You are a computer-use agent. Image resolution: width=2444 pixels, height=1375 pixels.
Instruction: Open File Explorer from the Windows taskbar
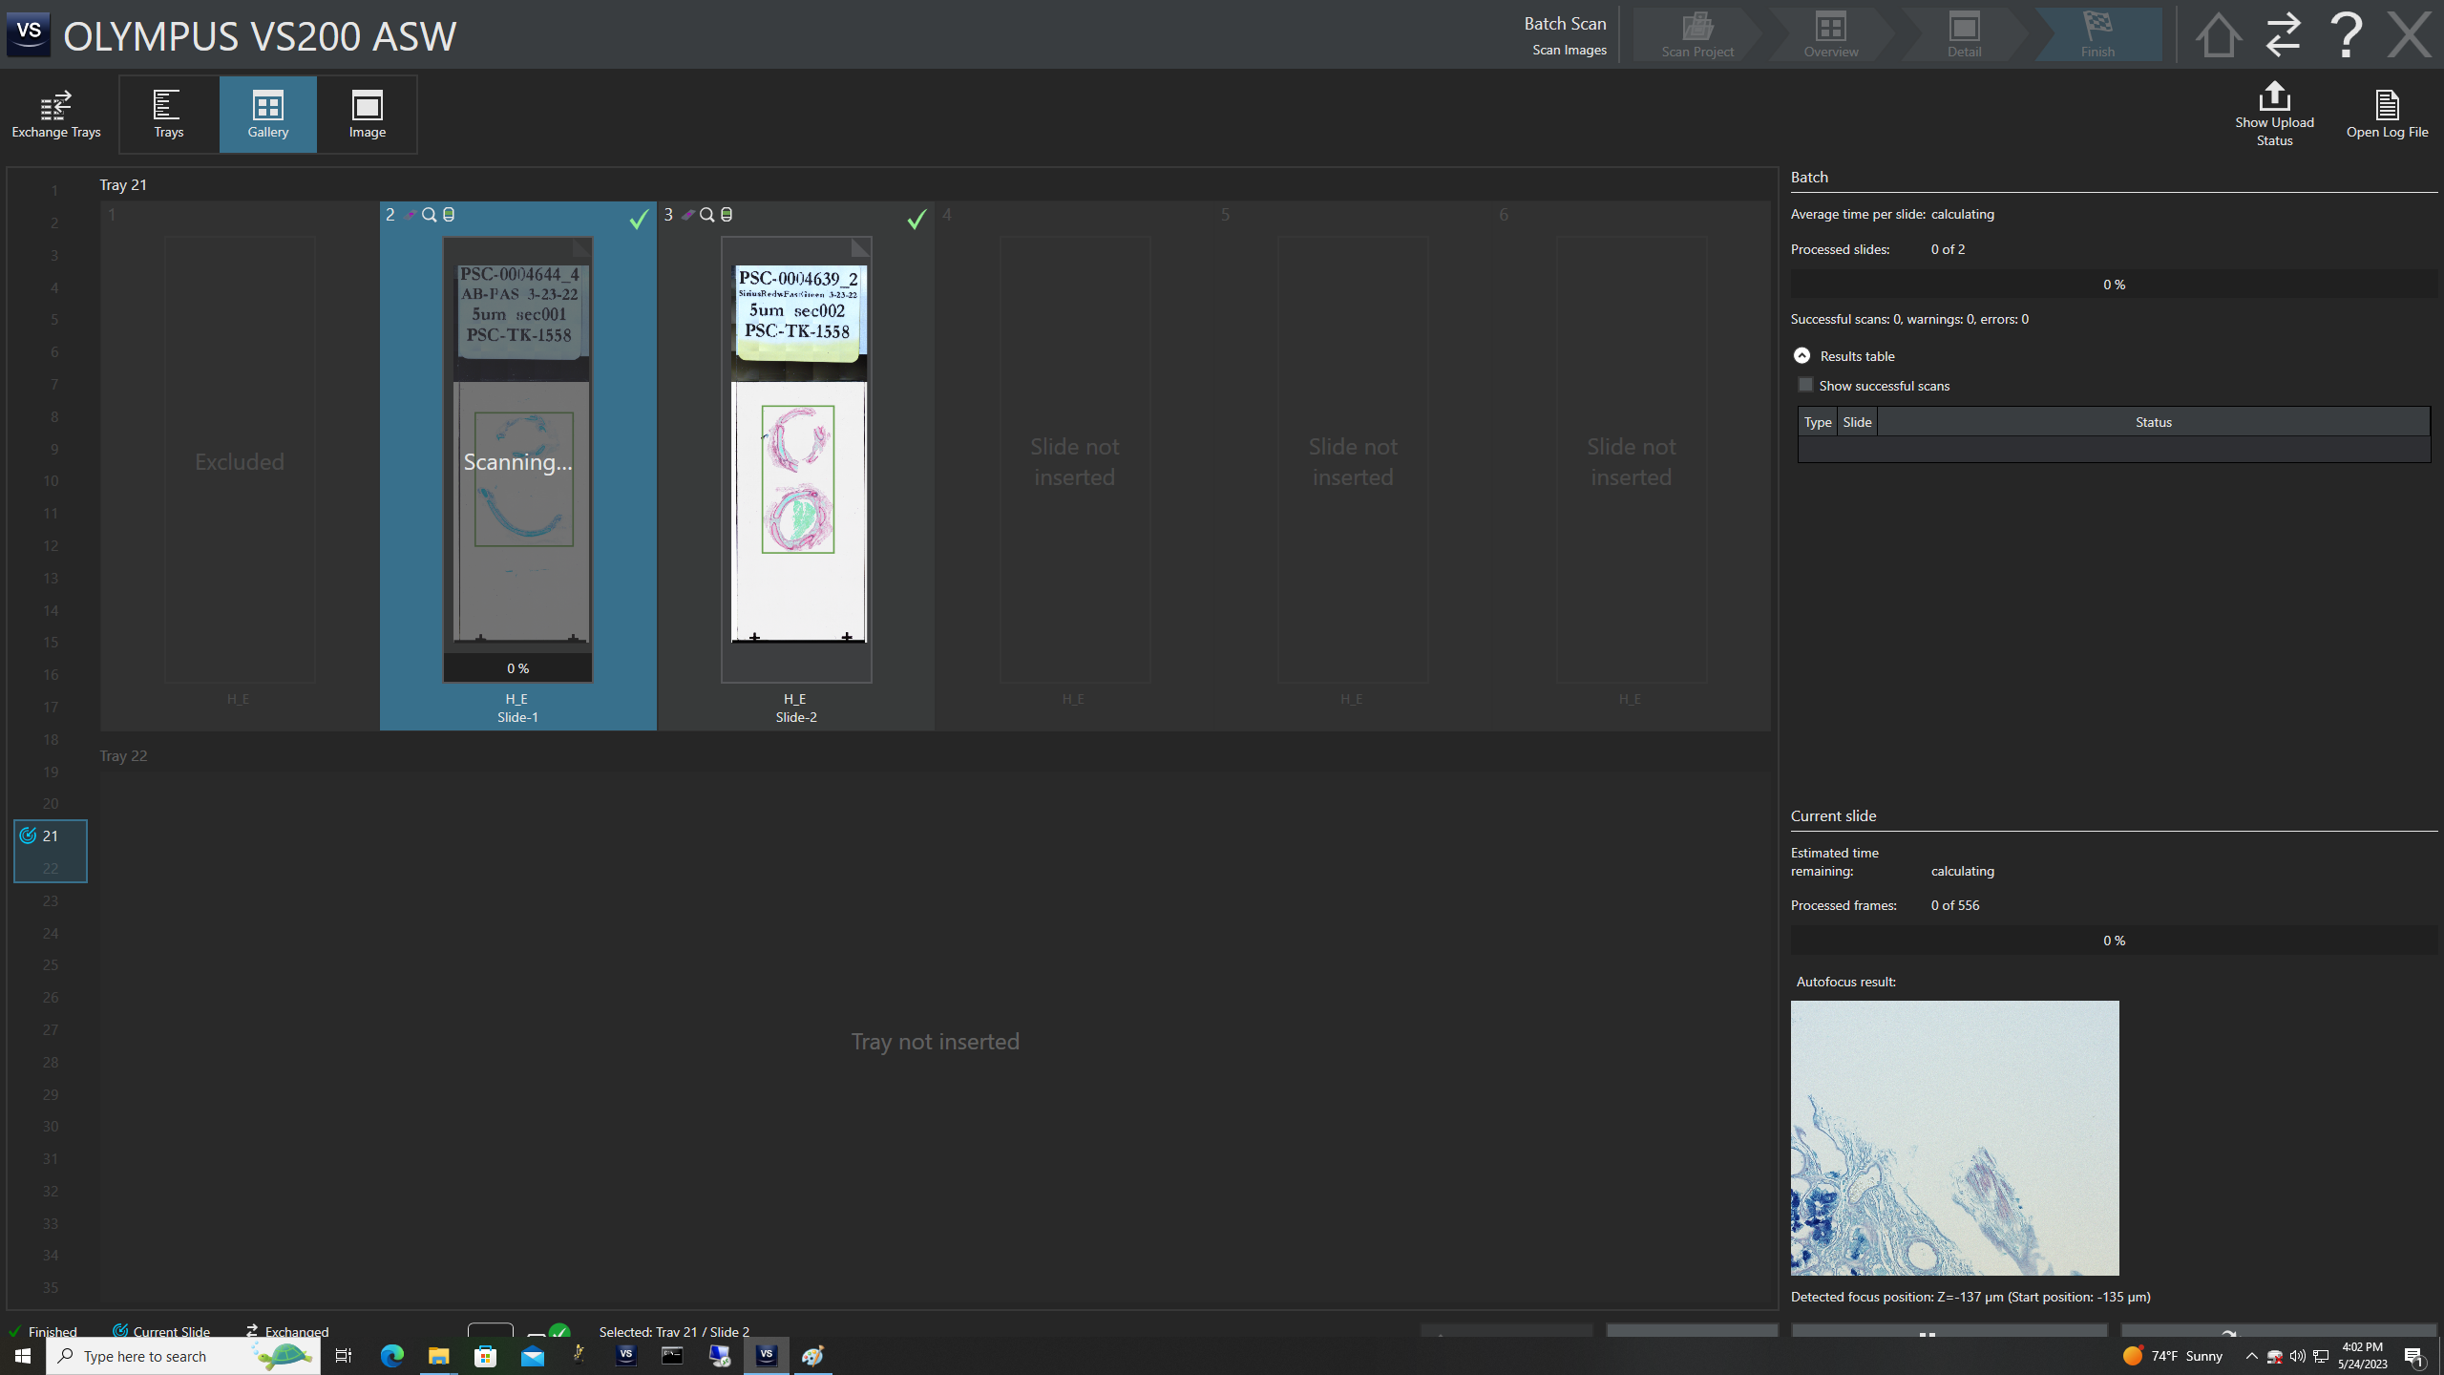(x=438, y=1356)
